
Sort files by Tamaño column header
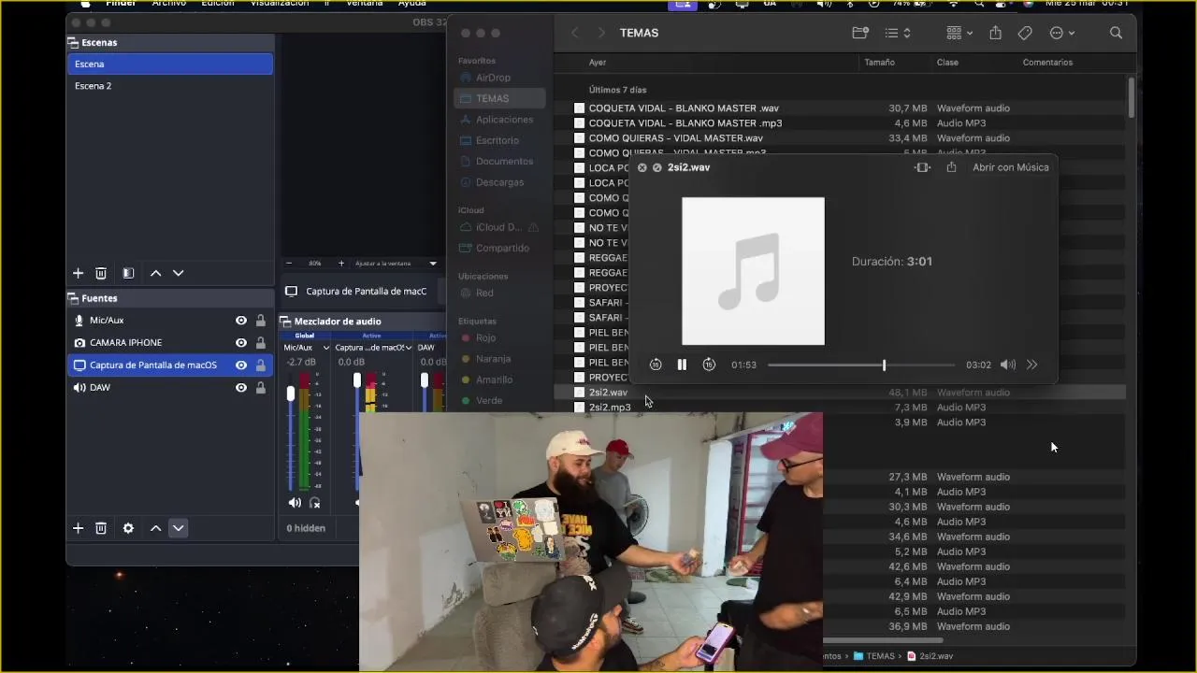pyautogui.click(x=879, y=63)
